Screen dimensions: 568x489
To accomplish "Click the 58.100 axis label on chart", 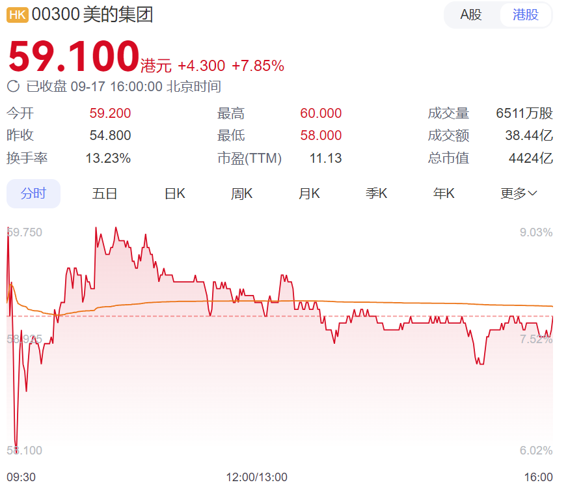I will 25,451.
